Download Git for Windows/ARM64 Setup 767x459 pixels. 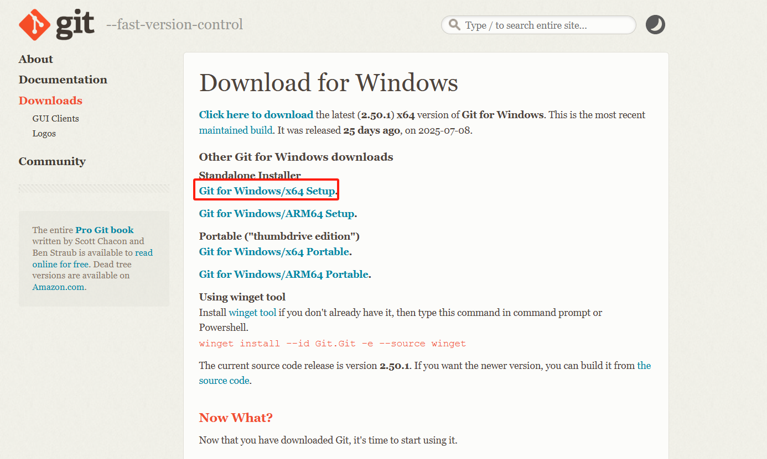(277, 213)
